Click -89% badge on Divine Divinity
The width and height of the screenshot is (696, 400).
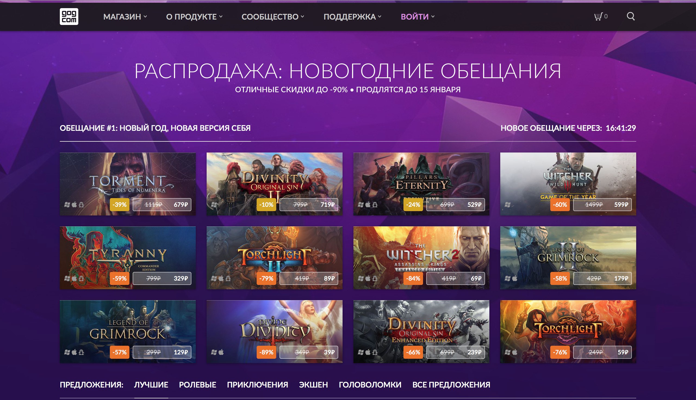pos(266,352)
